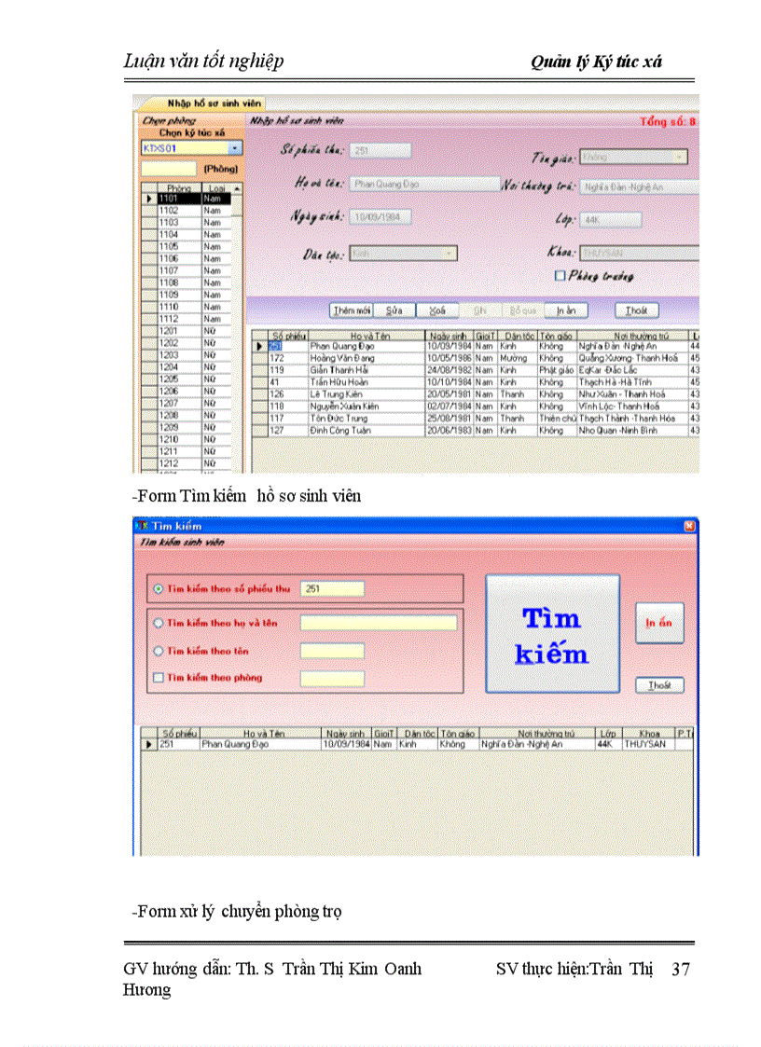
Task: Click In ấn in the Tìm kiếm window
Action: click(x=658, y=623)
